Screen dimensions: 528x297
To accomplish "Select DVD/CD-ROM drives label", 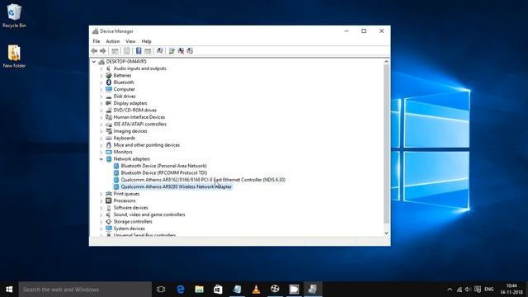I will pyautogui.click(x=134, y=110).
